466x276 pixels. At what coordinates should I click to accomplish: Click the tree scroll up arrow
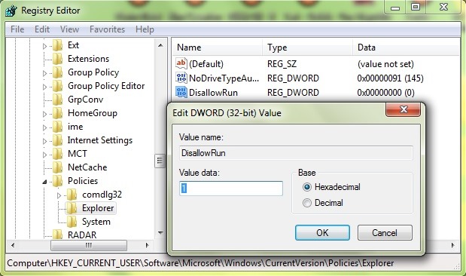[x=160, y=45]
